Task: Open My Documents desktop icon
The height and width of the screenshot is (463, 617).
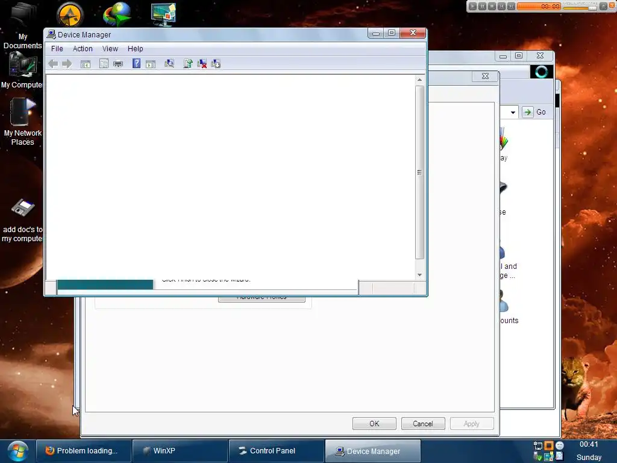Action: pyautogui.click(x=23, y=25)
